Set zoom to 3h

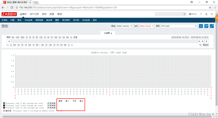(x=33, y=37)
